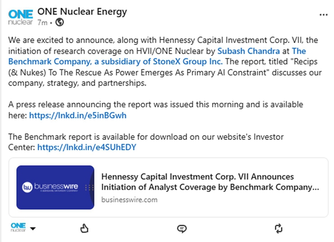
Task: Click the post body text paragraph
Action: click(165, 62)
